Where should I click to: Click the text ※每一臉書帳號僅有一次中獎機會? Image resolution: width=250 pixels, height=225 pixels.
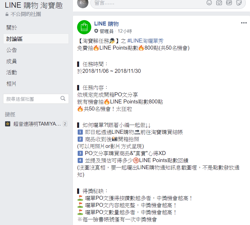[x=117, y=219]
